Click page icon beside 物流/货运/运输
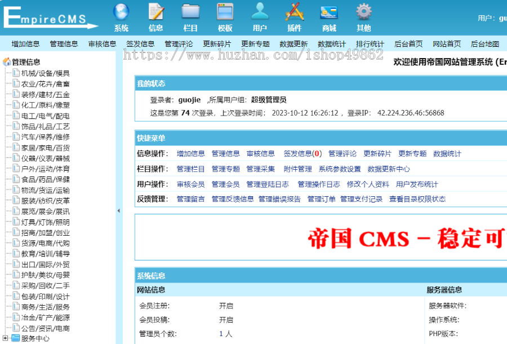 (x=16, y=189)
